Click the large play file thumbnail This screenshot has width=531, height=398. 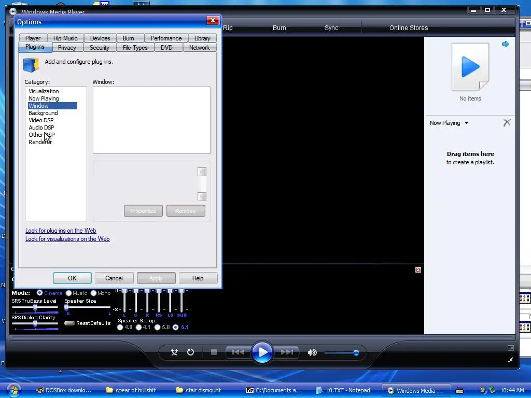(x=470, y=67)
